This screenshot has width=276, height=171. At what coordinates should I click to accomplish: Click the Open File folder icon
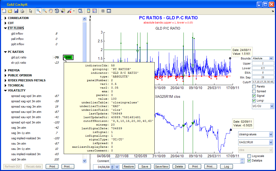pos(10,11)
